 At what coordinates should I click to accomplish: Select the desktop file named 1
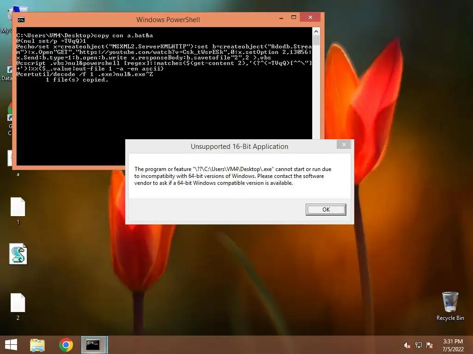pyautogui.click(x=18, y=211)
